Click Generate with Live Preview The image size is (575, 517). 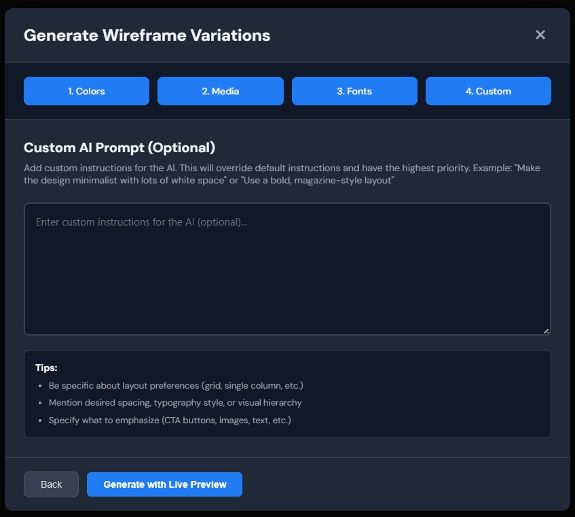164,484
